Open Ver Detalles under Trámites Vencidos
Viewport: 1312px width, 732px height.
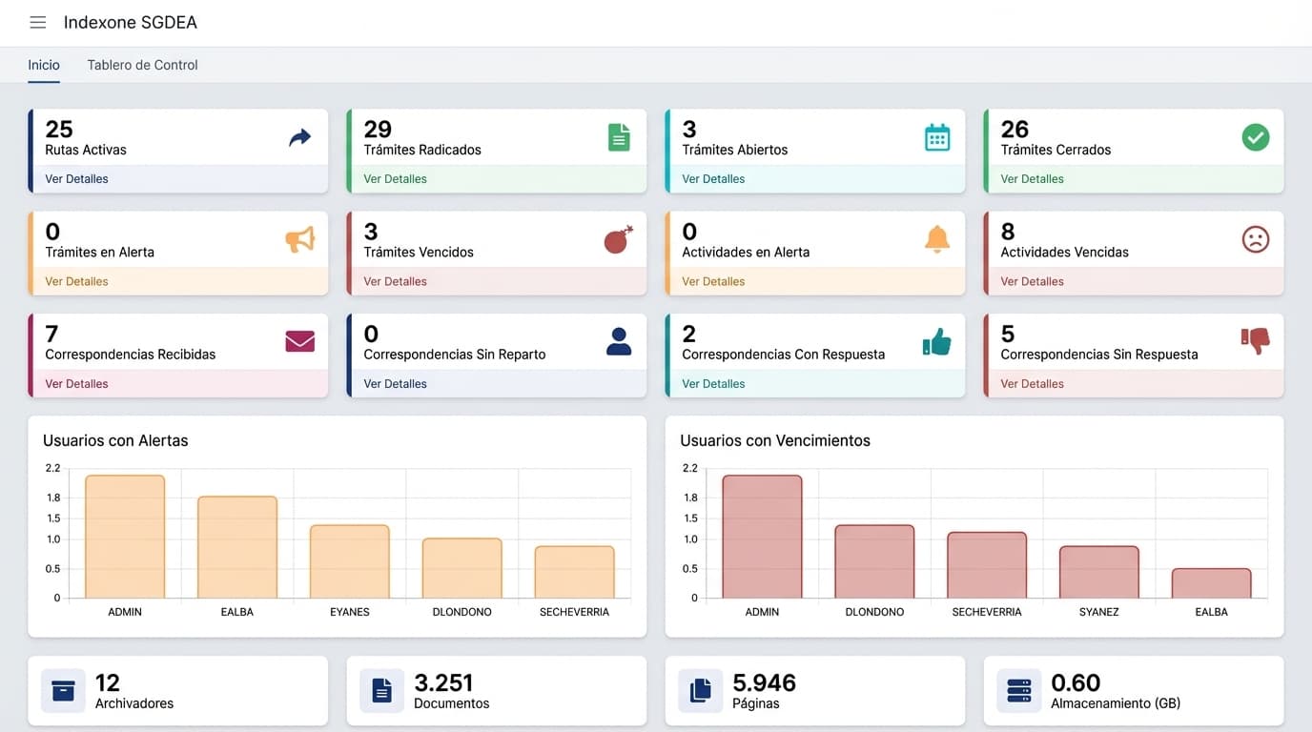[395, 281]
